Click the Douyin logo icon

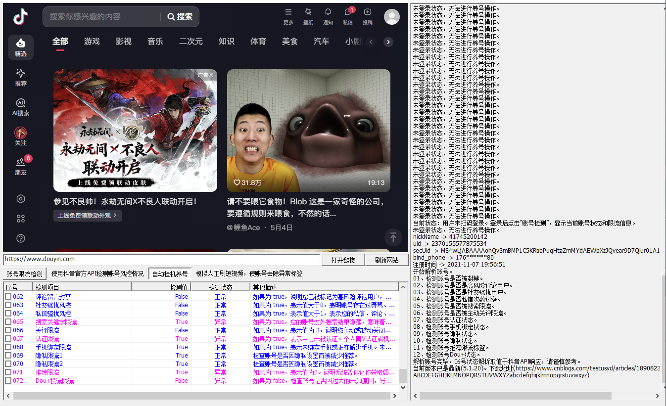coord(21,17)
